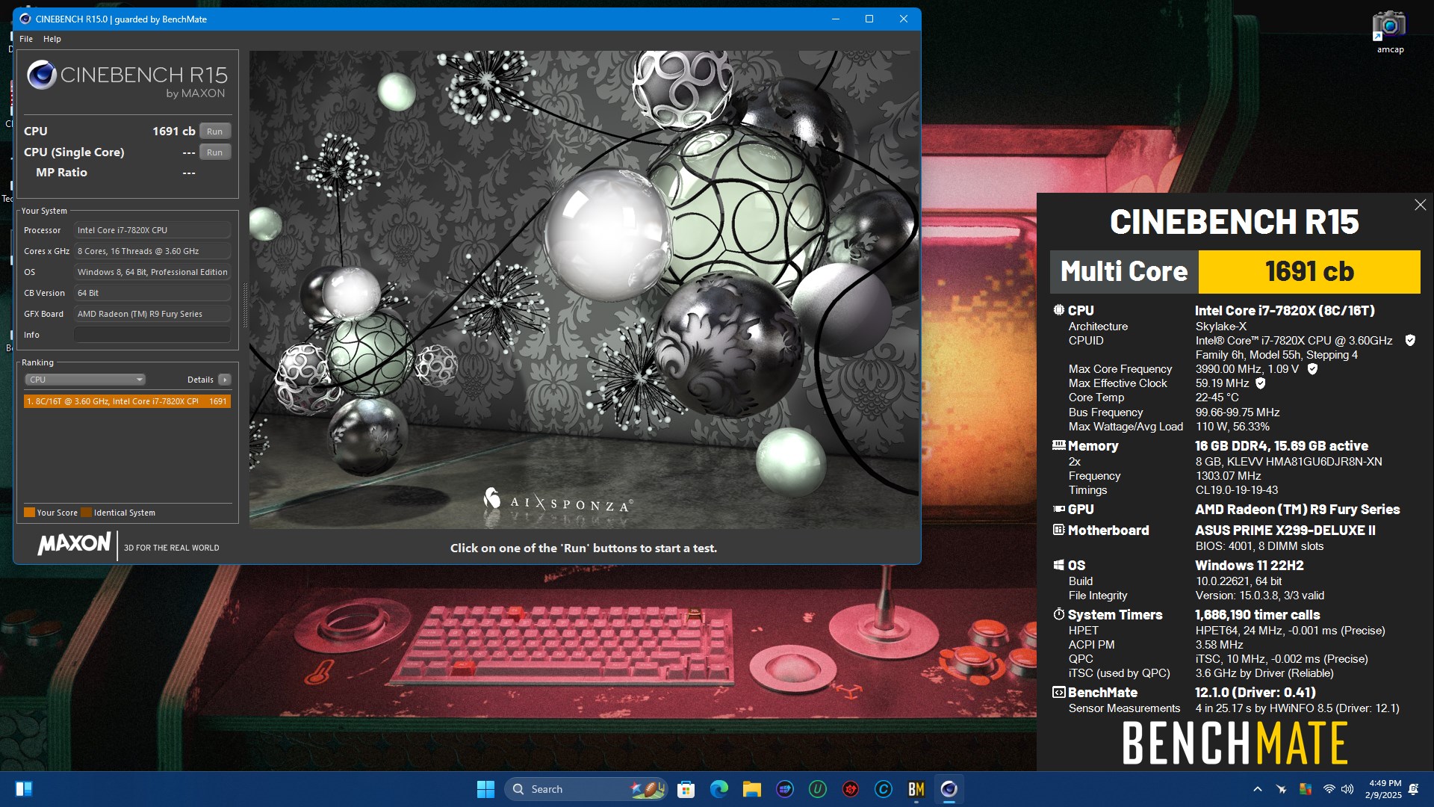Open the Windows Start menu
The width and height of the screenshot is (1434, 807).
[x=485, y=789]
